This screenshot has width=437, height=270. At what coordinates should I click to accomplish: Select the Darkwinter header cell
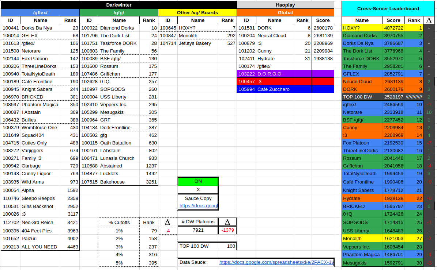(x=119, y=5)
